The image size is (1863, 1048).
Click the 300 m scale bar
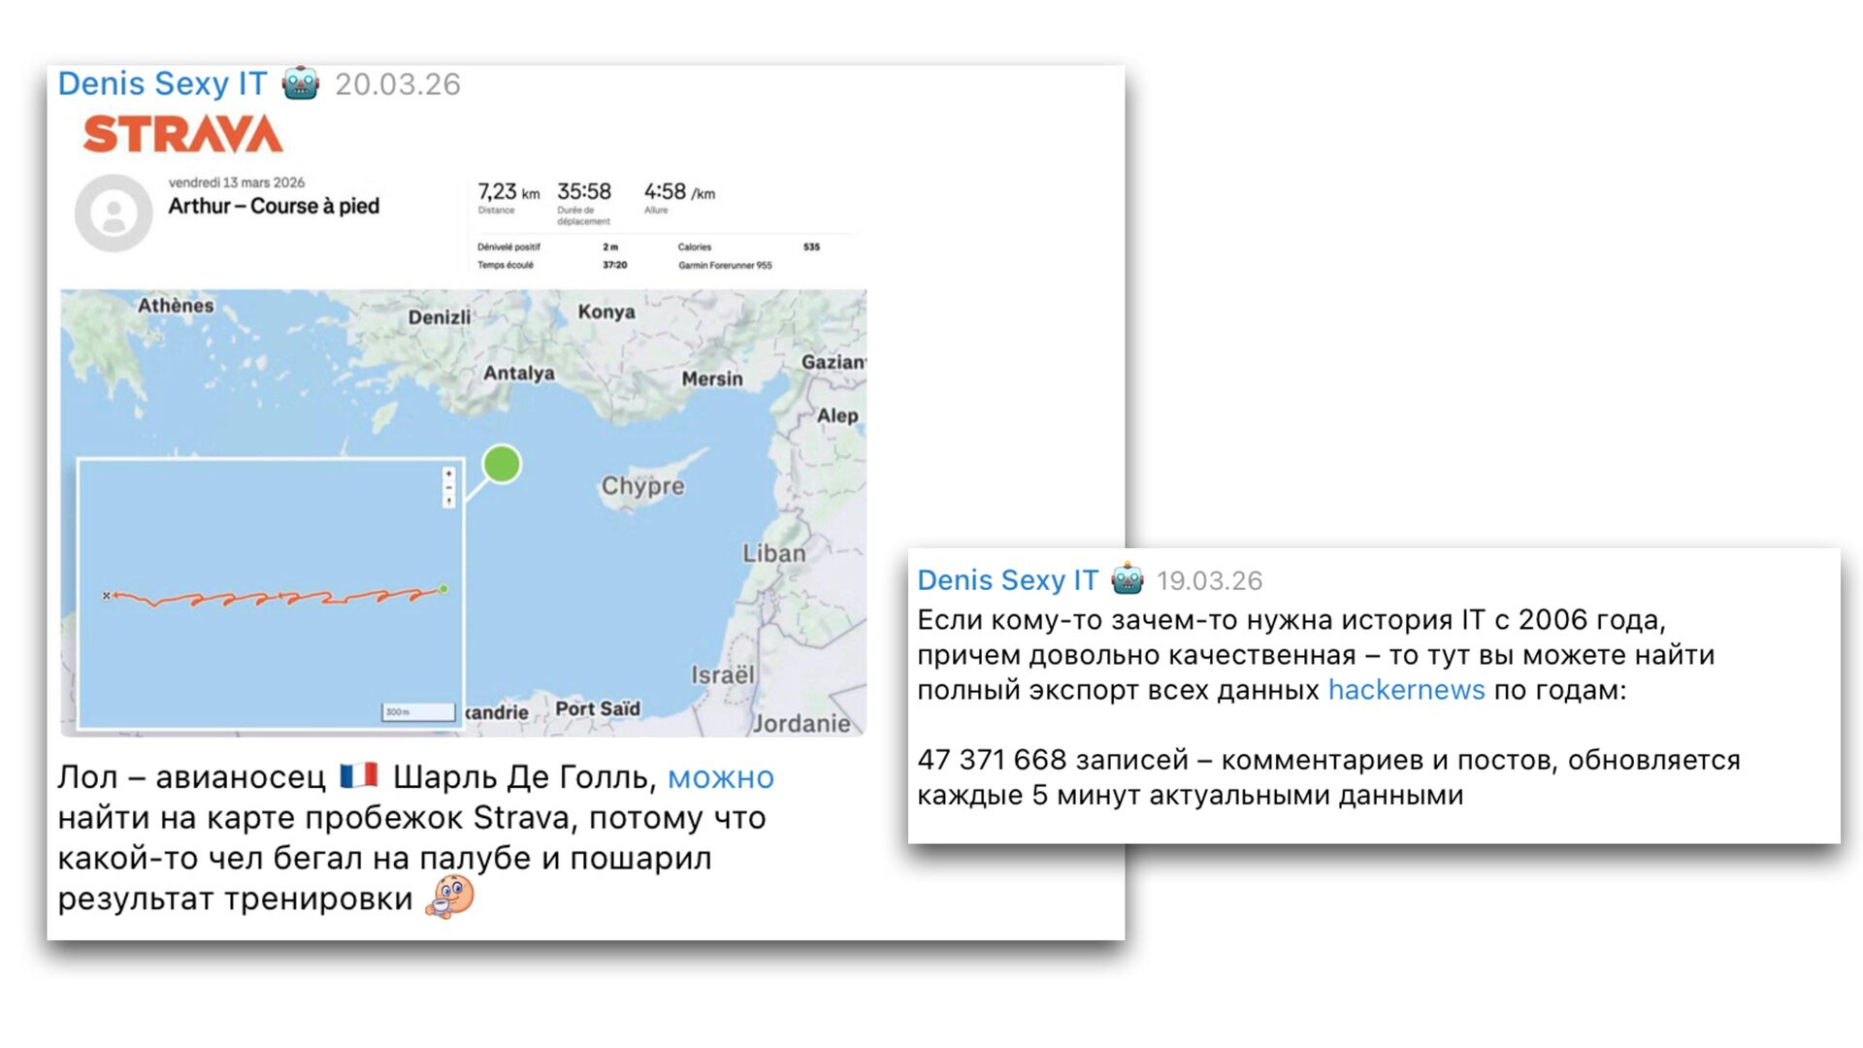418,712
